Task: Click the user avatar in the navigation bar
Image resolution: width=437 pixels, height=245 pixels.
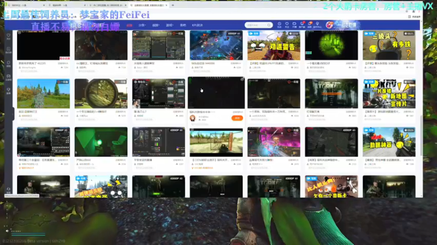Action: coord(329,25)
